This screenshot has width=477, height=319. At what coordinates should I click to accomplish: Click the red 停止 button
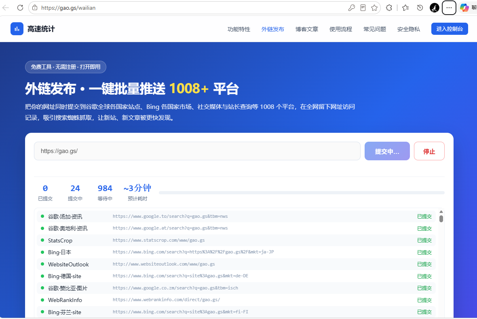coord(429,151)
